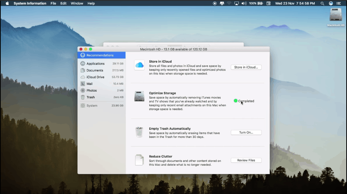Click the date and time in menu bar

pos(295,3)
